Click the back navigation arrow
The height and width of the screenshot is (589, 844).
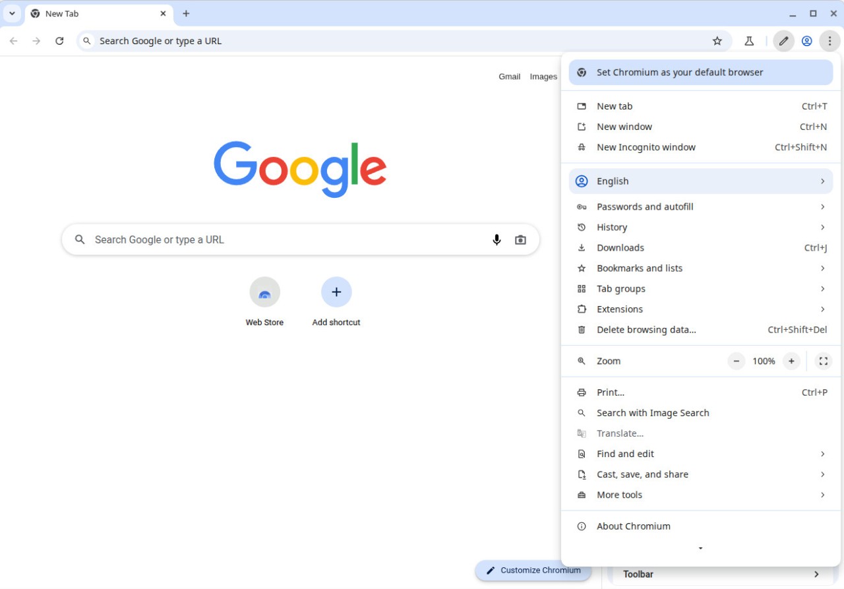click(13, 40)
